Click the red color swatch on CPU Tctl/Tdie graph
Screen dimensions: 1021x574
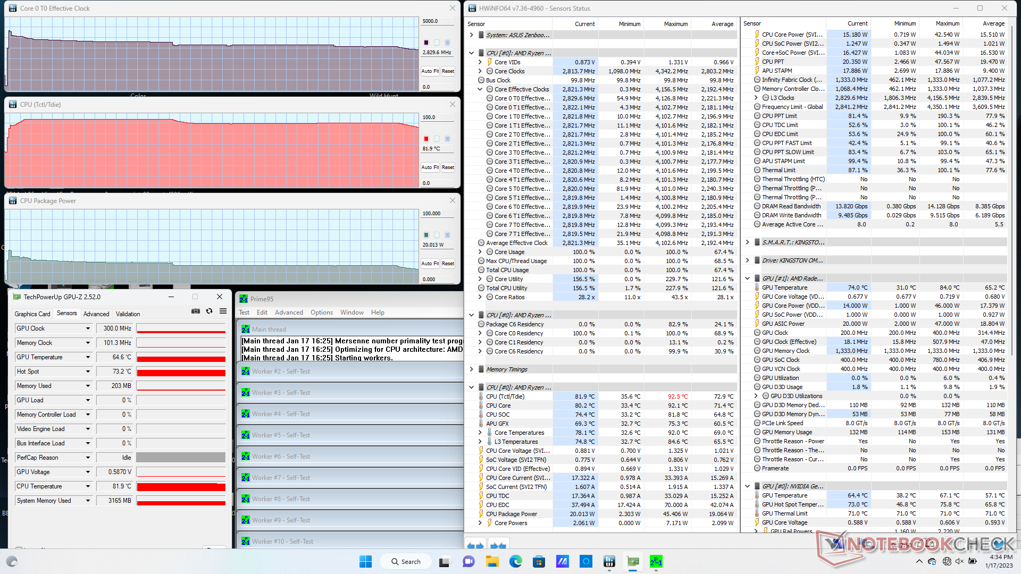[426, 139]
